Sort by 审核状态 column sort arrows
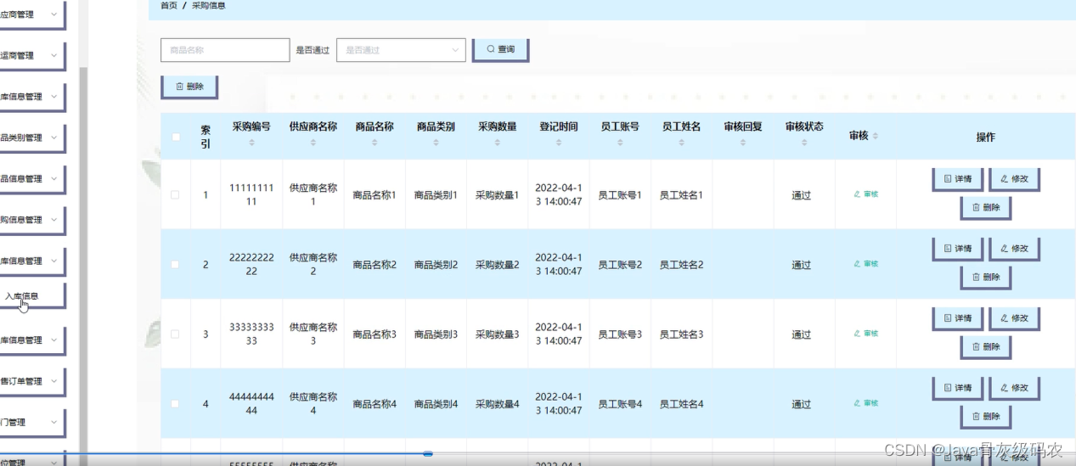This screenshot has height=466, width=1076. pos(804,143)
